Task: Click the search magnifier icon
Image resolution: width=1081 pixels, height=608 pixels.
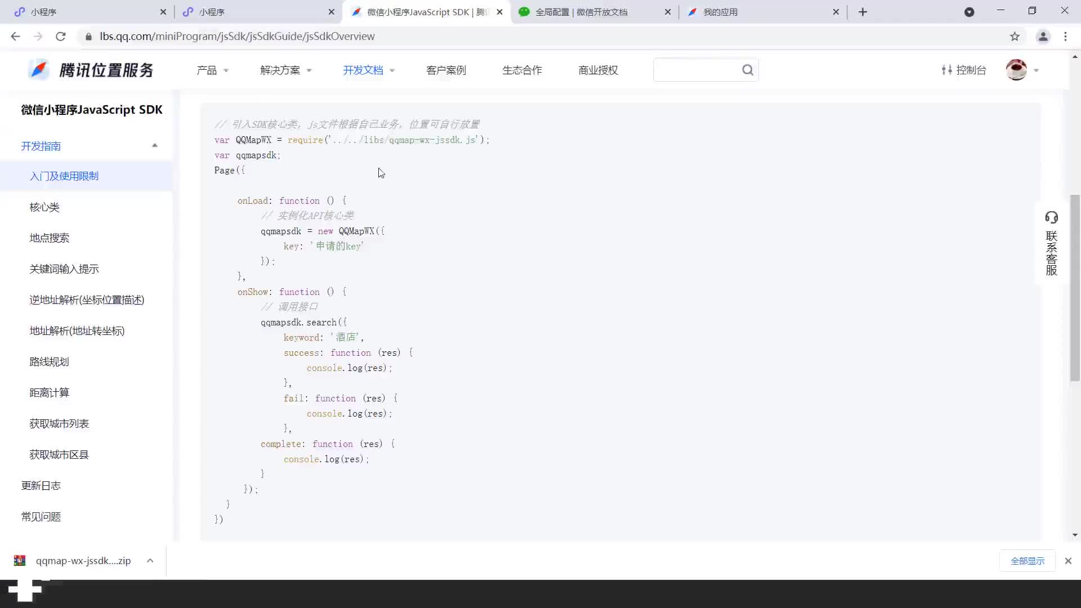Action: (x=748, y=69)
